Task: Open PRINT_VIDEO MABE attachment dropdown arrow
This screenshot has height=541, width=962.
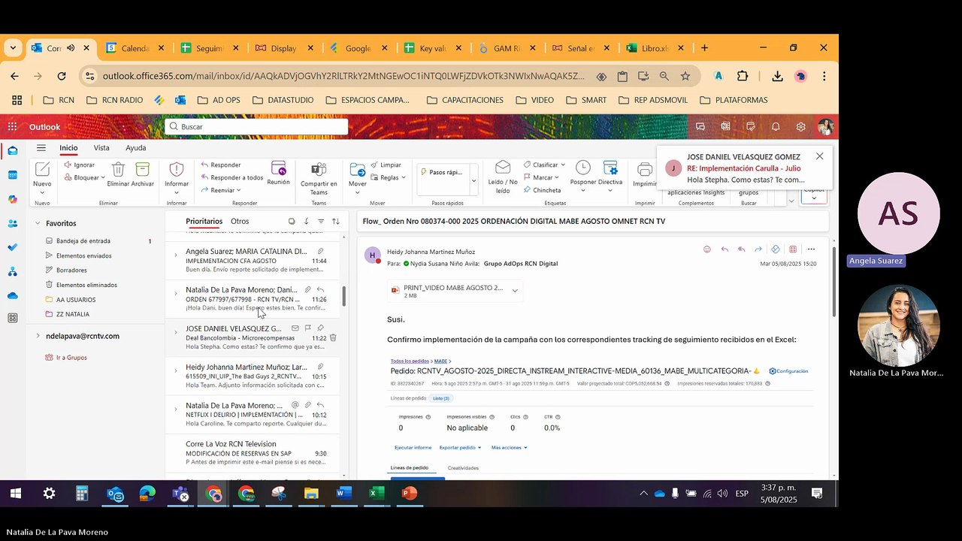Action: (515, 291)
